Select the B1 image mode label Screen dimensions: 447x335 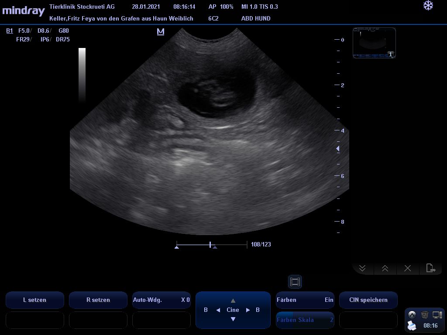point(10,31)
